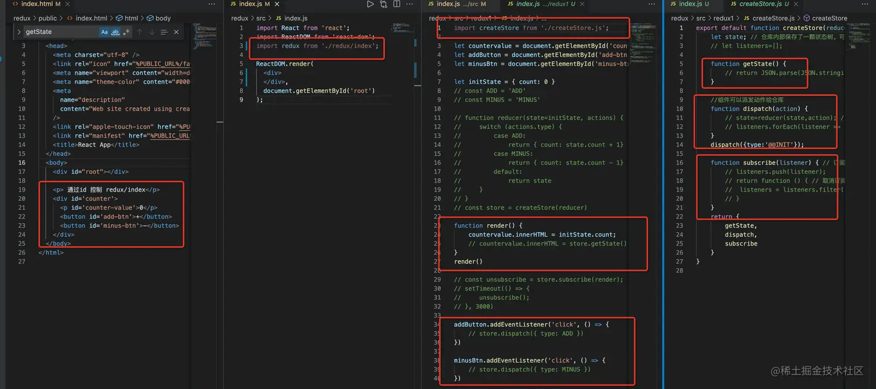876x389 pixels.
Task: Click "document.getElementById('root')" line
Action: tap(319, 91)
